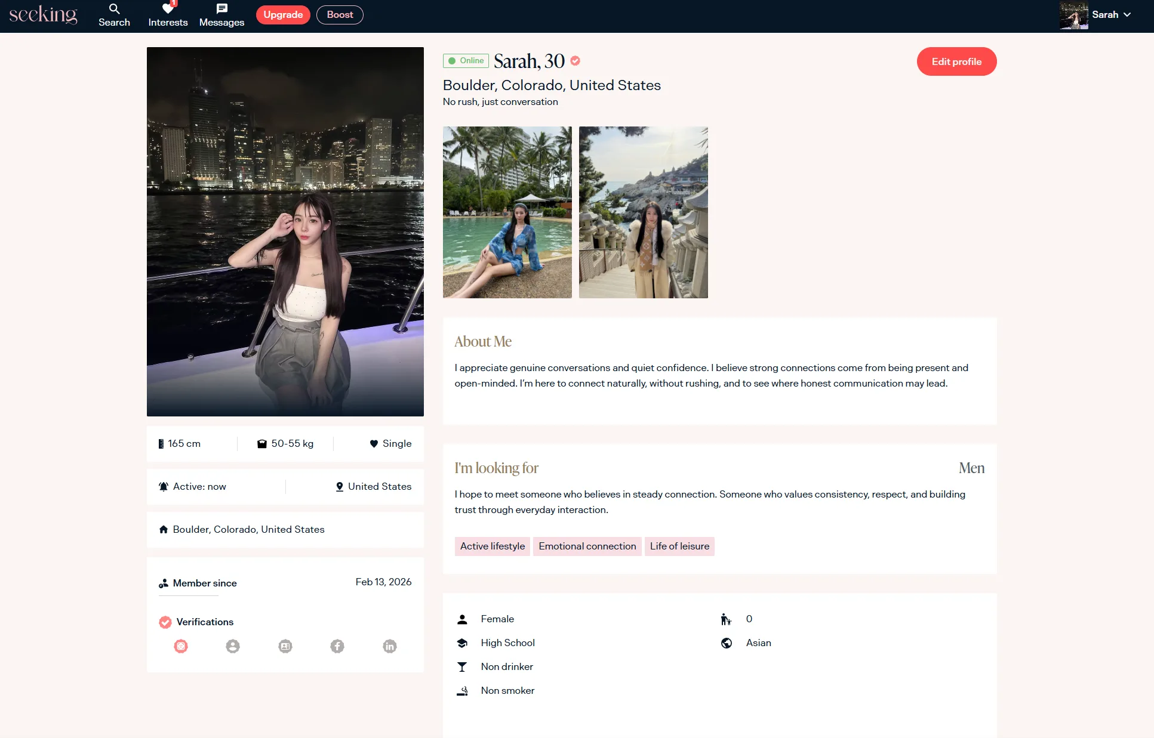The height and width of the screenshot is (738, 1154).
Task: Click the Boost button
Action: pyautogui.click(x=340, y=15)
